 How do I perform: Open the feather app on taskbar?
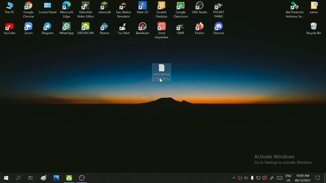[44, 178]
